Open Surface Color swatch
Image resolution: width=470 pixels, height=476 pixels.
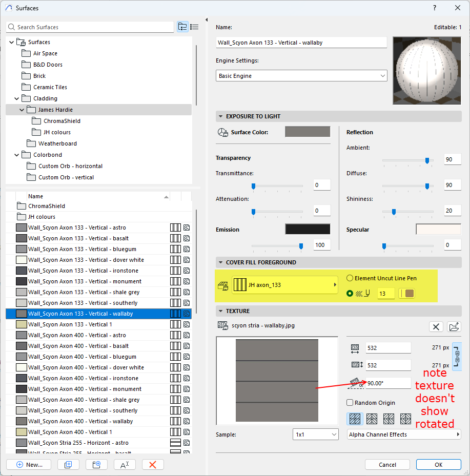(x=308, y=132)
